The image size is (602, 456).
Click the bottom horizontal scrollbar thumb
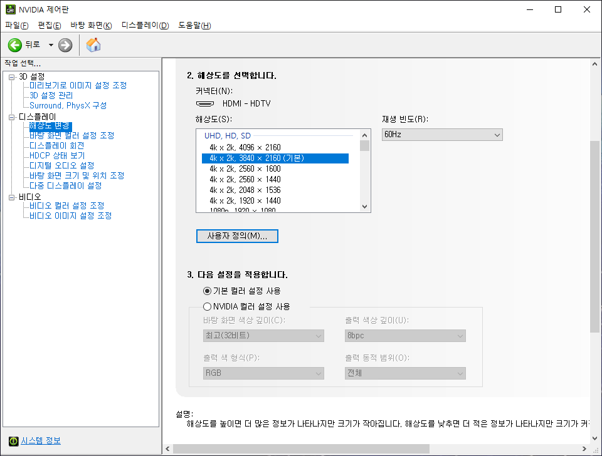[x=301, y=448]
